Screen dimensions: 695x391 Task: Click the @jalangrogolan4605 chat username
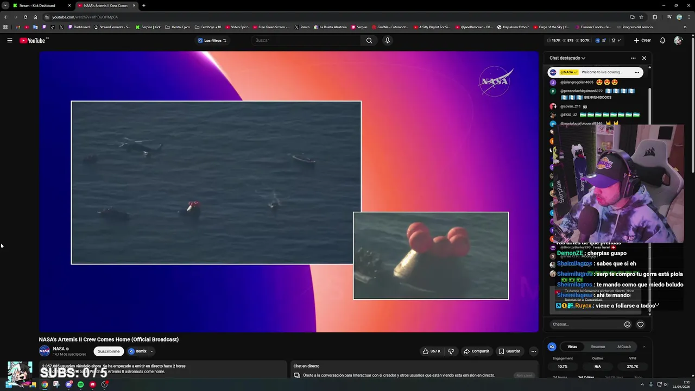(577, 83)
